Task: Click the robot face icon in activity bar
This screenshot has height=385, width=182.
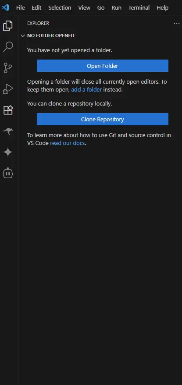Action: (8, 173)
